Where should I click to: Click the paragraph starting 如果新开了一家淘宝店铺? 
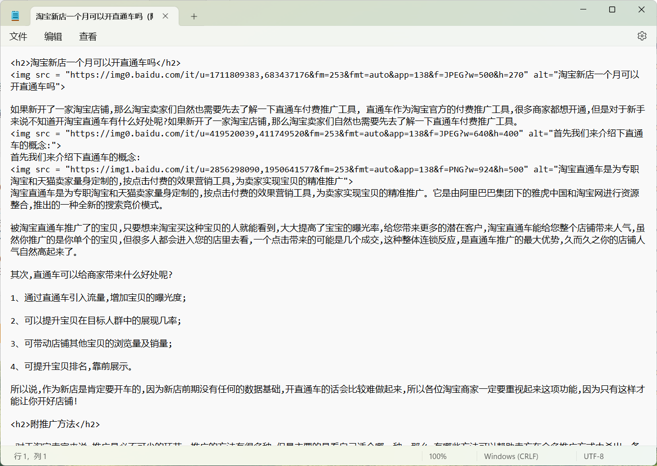point(328,116)
